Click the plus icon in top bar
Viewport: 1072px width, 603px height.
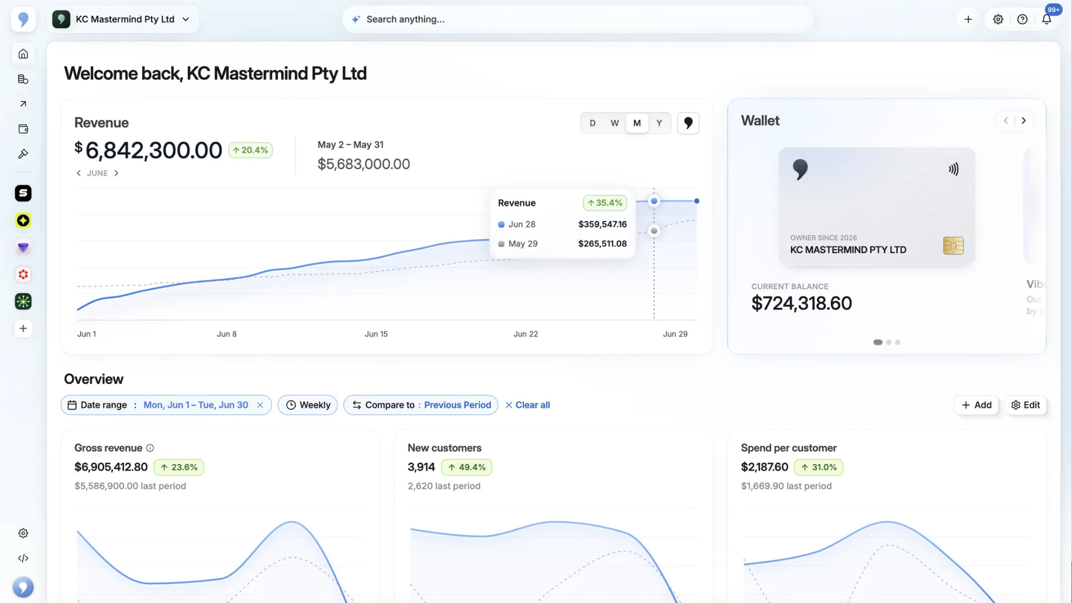pyautogui.click(x=968, y=19)
